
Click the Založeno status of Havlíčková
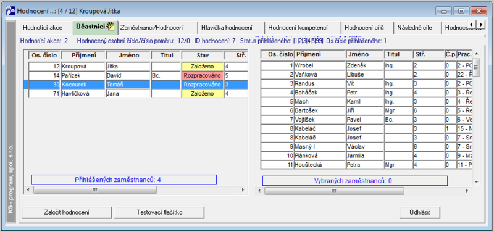point(203,94)
